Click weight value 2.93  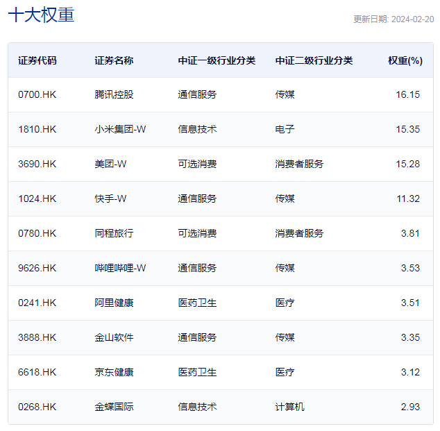click(410, 407)
